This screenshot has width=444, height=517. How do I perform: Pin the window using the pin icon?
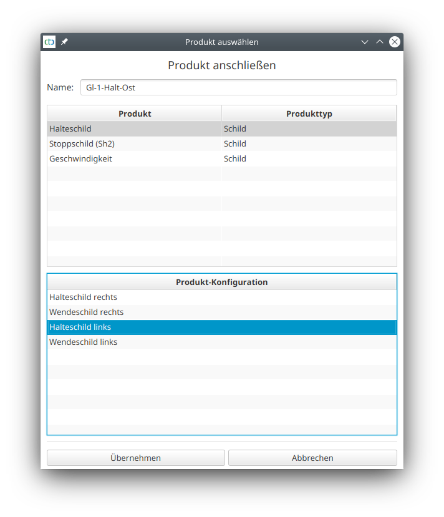coord(64,42)
